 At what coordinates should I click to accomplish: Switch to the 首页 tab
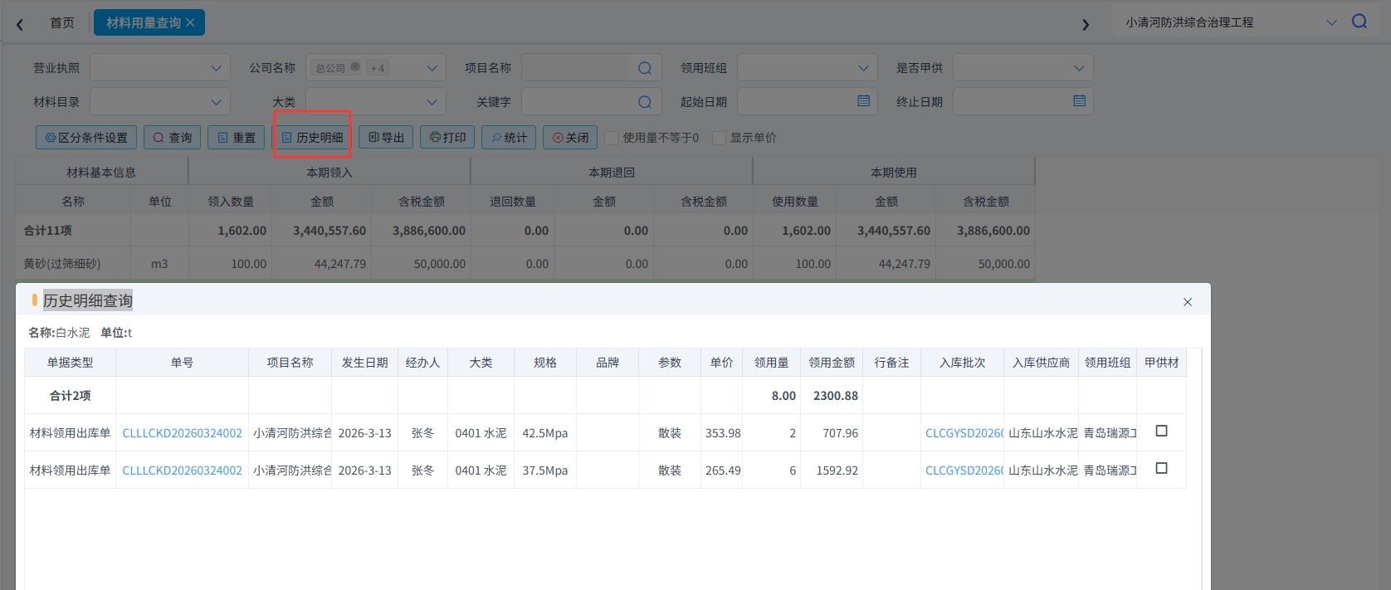click(62, 22)
